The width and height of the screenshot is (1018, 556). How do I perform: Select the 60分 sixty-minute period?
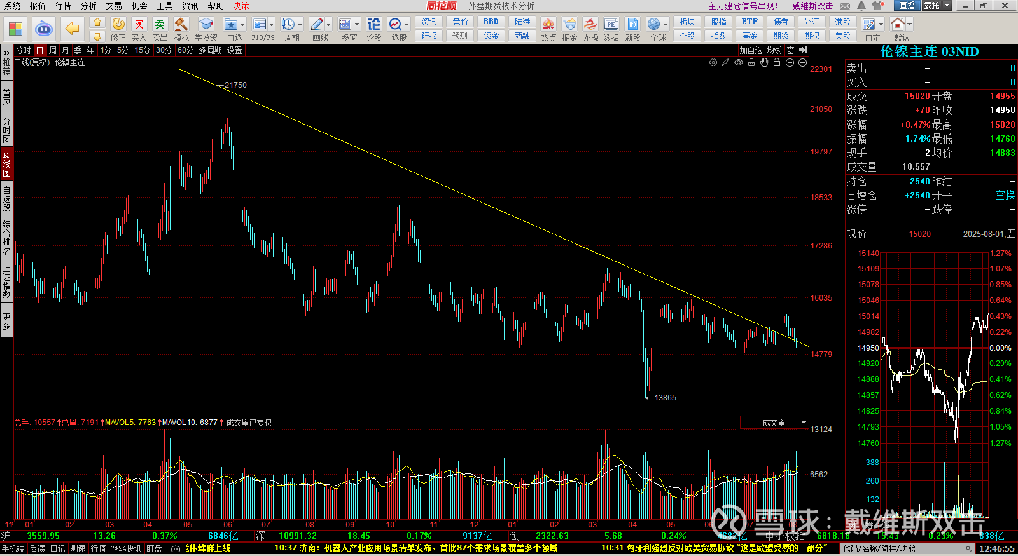click(x=185, y=50)
